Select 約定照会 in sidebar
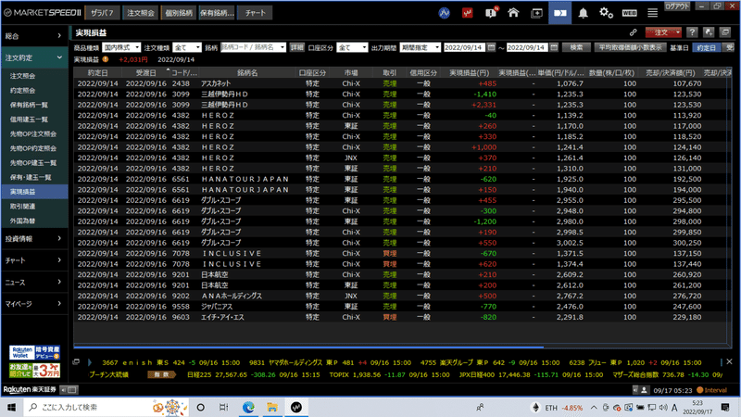 coord(22,90)
